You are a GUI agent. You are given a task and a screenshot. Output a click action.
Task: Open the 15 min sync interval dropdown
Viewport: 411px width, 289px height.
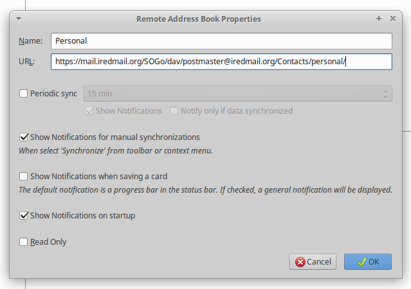(238, 94)
